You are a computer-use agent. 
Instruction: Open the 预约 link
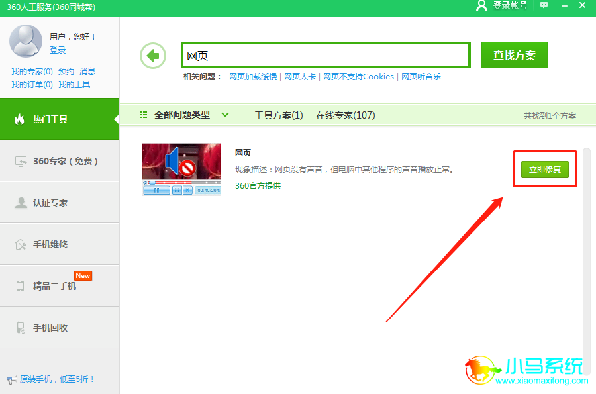(x=66, y=72)
